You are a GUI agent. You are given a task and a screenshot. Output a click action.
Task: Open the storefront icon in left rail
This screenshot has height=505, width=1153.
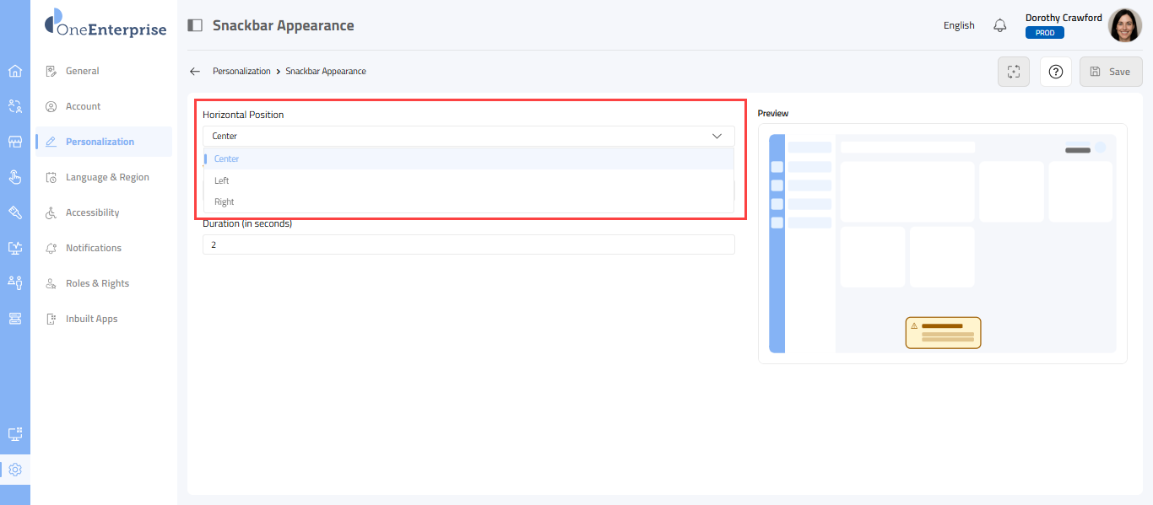point(14,142)
